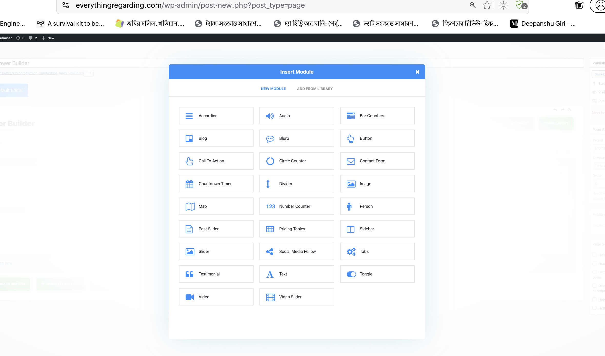Select the Map module icon
The height and width of the screenshot is (356, 605).
pos(190,206)
